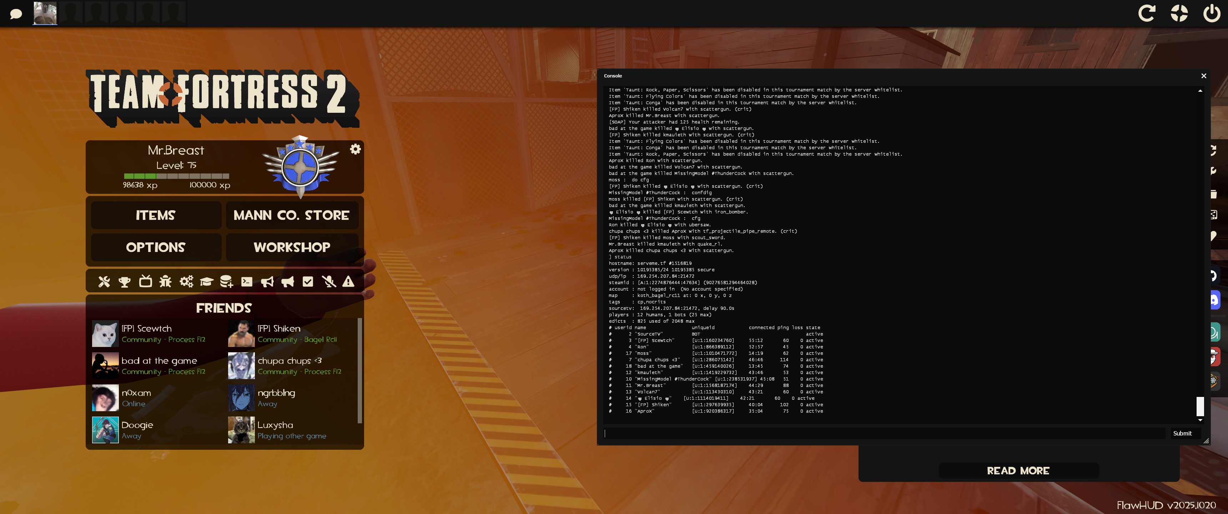Click the console scroll down arrow
This screenshot has width=1228, height=514.
pos(1200,420)
